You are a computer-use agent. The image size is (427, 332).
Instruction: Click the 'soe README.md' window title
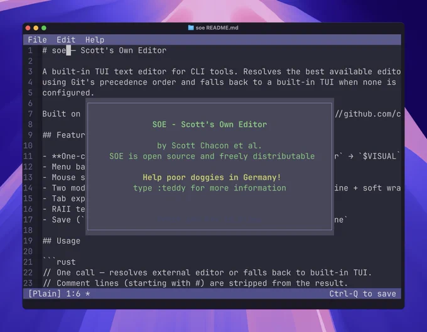tap(217, 28)
